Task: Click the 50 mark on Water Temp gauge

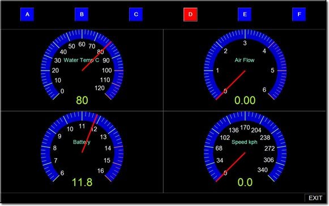Action: 72,46
